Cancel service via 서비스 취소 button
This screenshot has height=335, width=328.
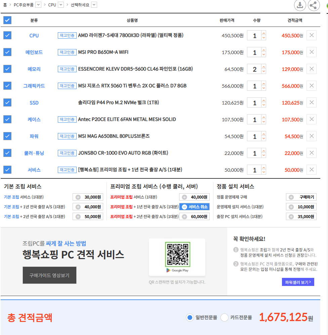point(195,207)
